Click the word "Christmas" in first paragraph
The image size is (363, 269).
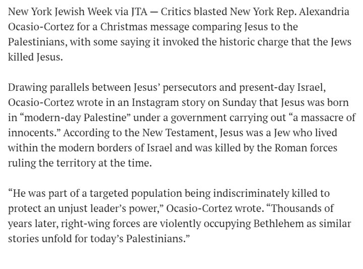coord(124,27)
